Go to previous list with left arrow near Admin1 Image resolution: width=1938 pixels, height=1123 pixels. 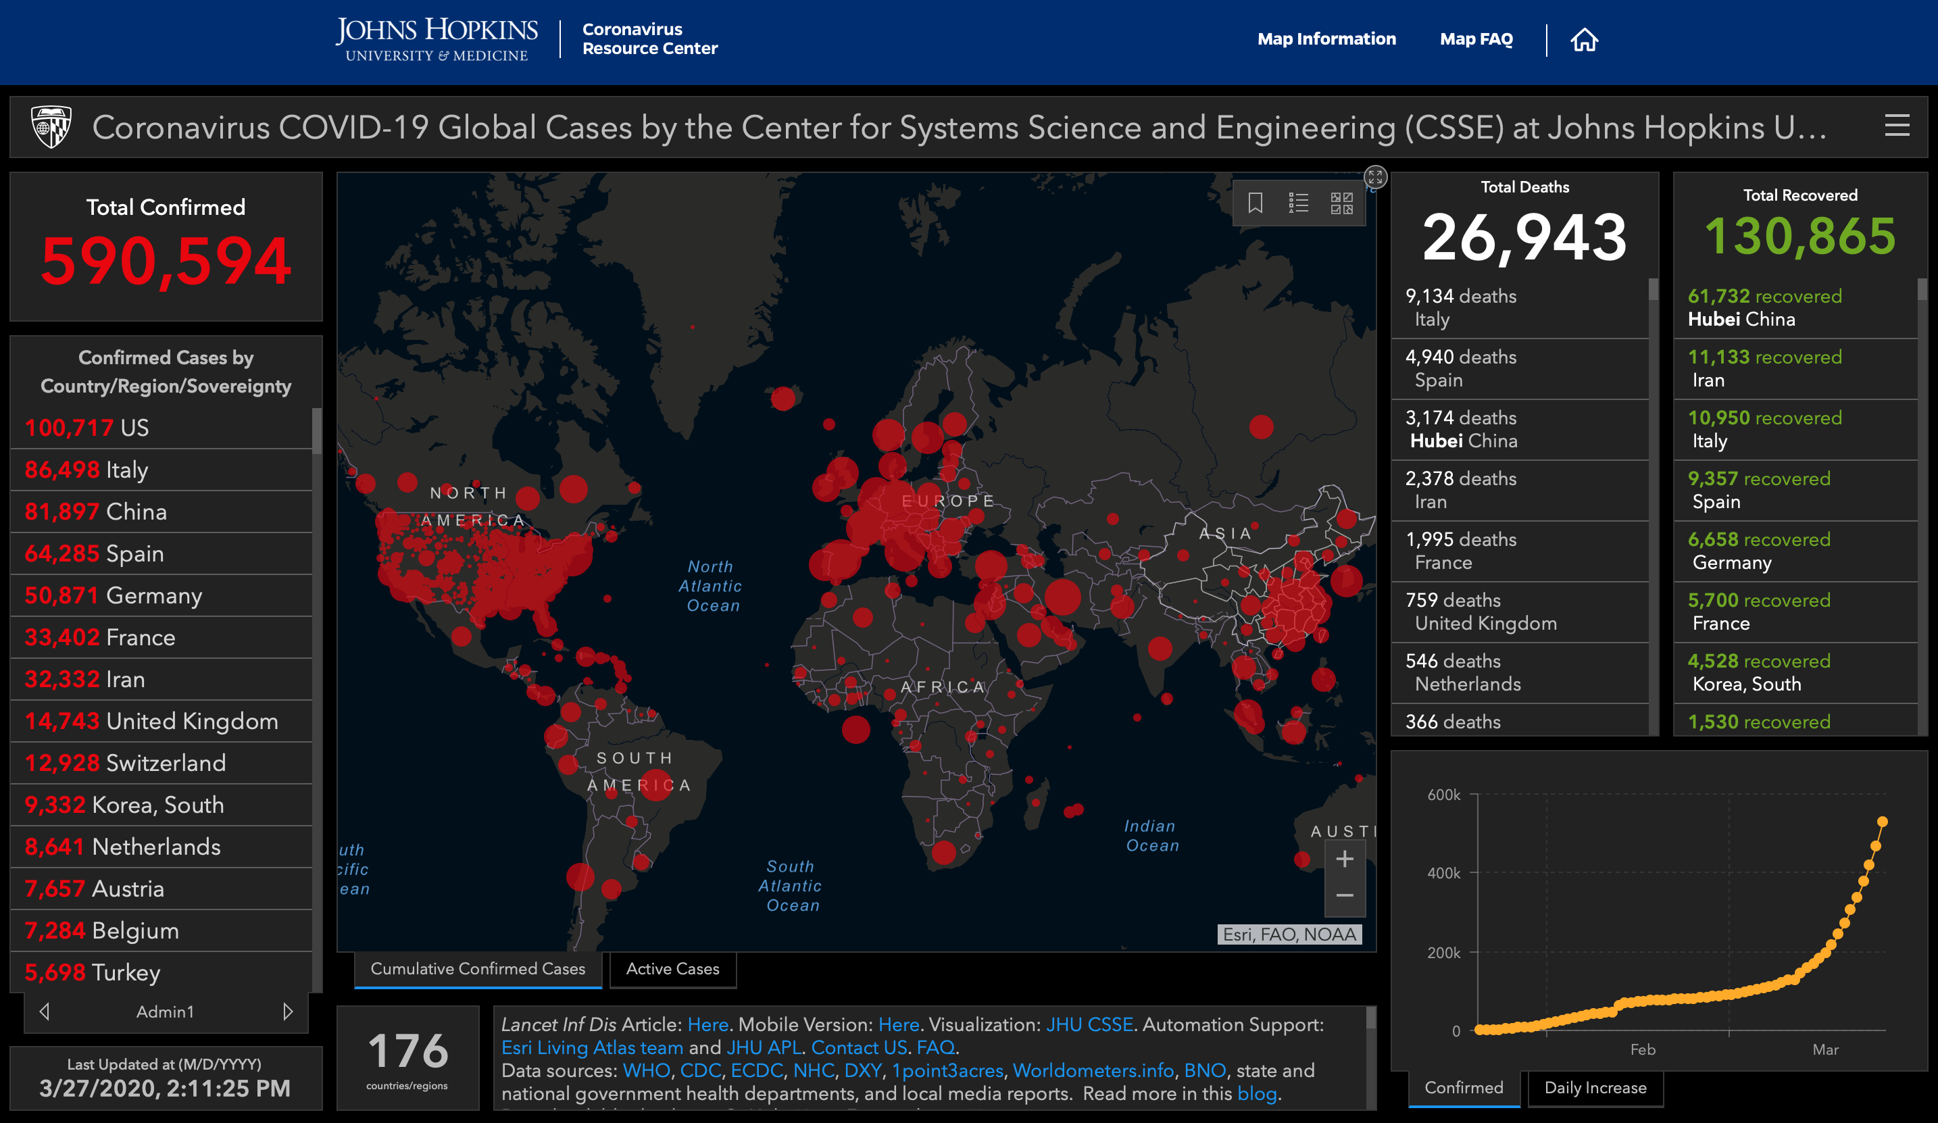click(x=44, y=1012)
